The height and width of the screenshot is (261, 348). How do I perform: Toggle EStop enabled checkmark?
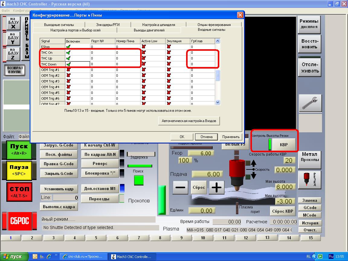68,47
